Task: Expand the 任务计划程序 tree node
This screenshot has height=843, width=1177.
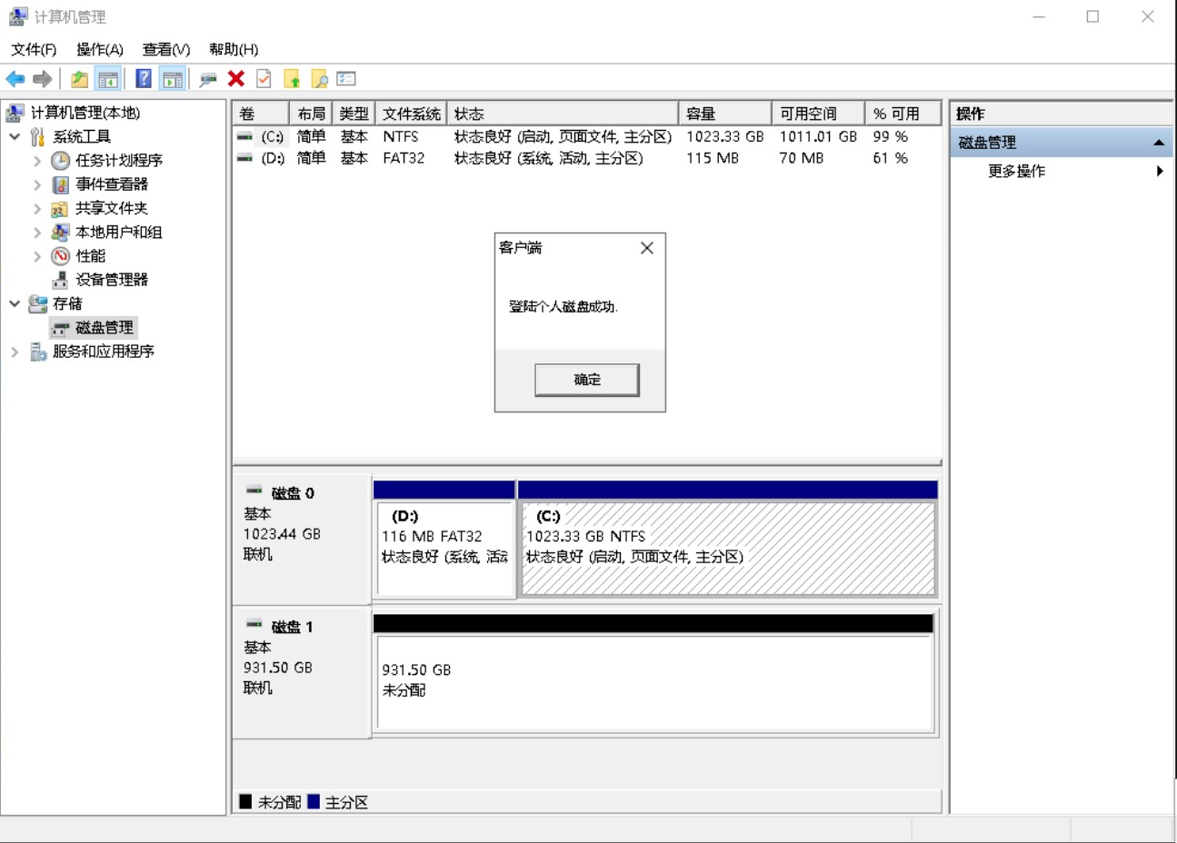Action: tap(37, 161)
